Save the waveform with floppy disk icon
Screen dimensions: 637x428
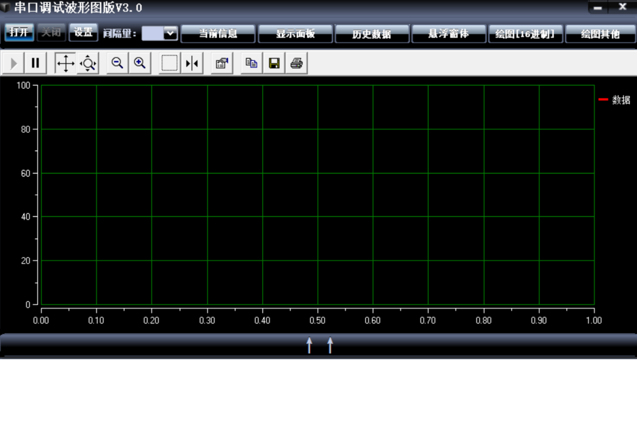pyautogui.click(x=274, y=64)
